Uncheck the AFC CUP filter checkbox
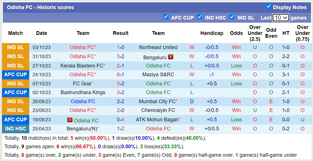This screenshot has width=313, height=161. click(x=166, y=17)
